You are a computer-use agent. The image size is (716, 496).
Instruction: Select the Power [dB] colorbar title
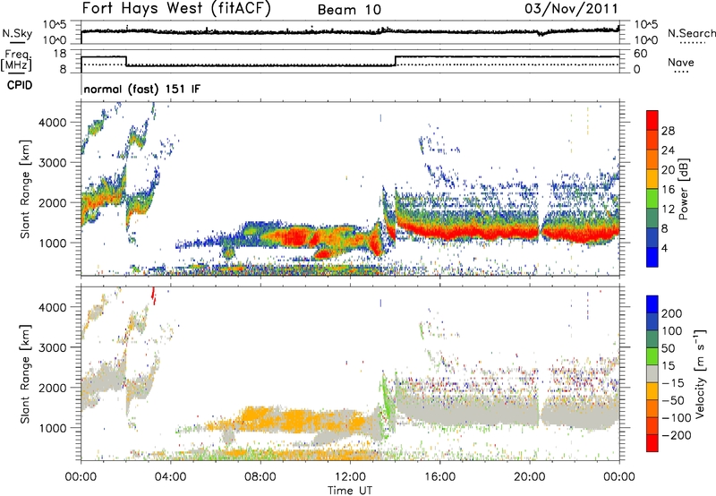684,189
